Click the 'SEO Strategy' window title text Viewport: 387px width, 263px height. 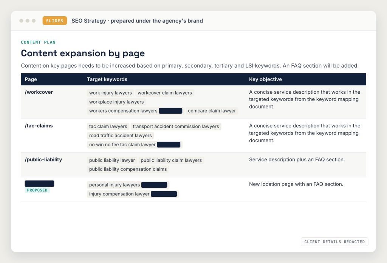[137, 21]
